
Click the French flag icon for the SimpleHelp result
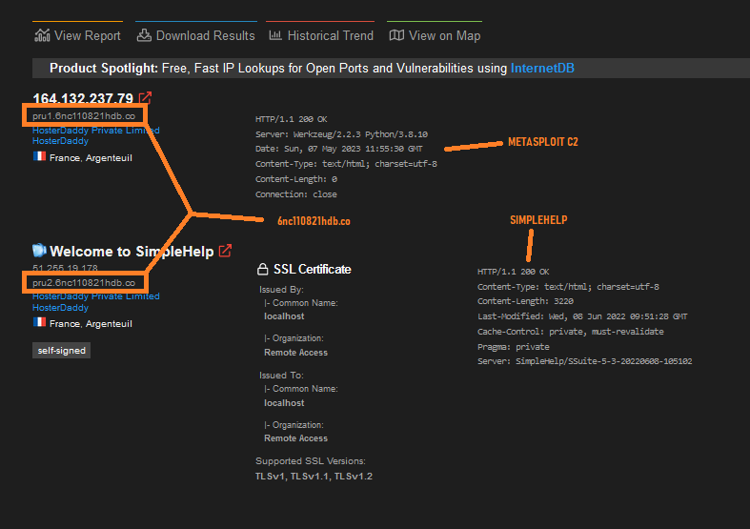pyautogui.click(x=40, y=322)
